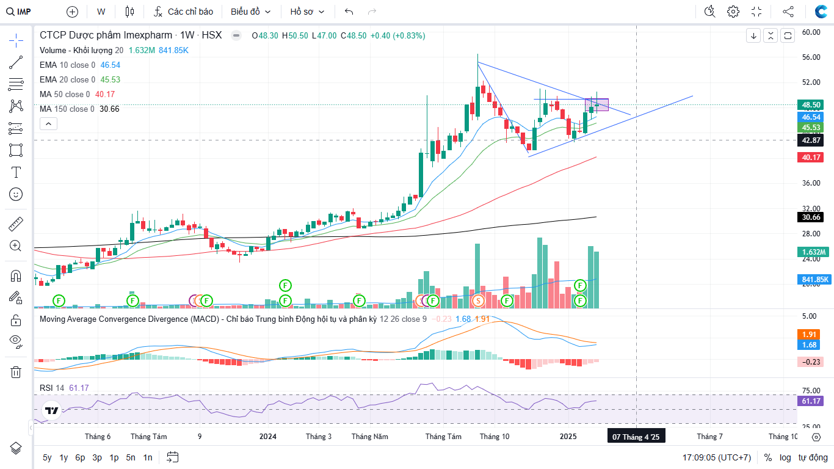Enter fullscreen mode

point(757,12)
